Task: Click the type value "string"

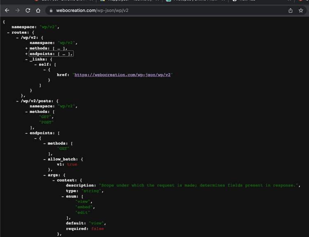Action: (91, 191)
